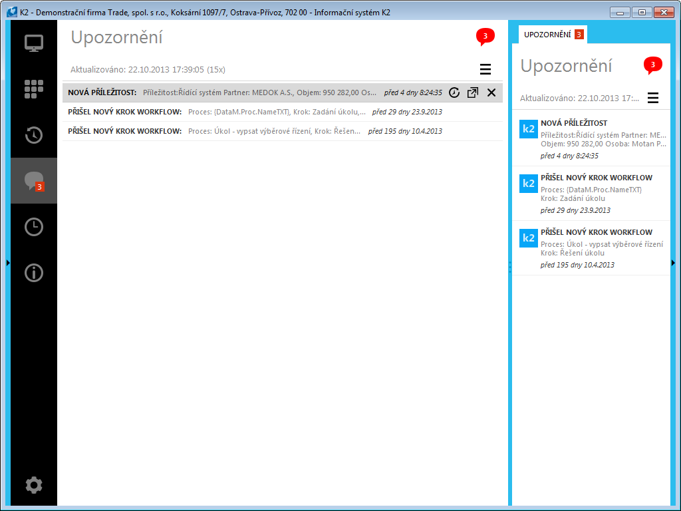This screenshot has height=511, width=681.
Task: Open the hamburger menu in main Upozornění panel
Action: tap(485, 69)
